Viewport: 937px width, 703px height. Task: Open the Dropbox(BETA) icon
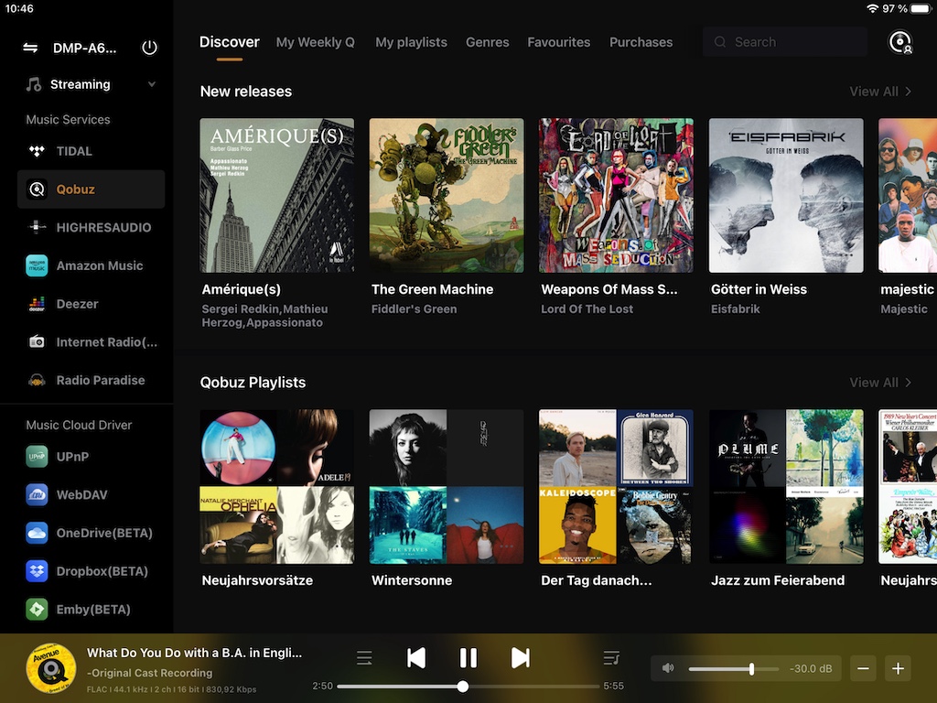[37, 571]
